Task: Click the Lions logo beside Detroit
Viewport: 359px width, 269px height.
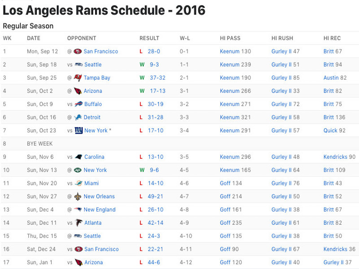Action: pyautogui.click(x=78, y=117)
